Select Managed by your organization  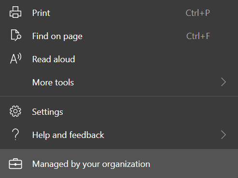(119, 164)
